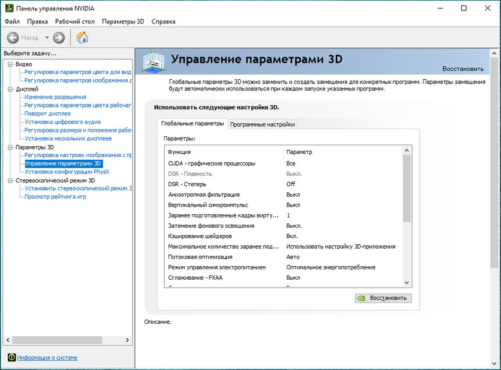This screenshot has height=370, width=501.
Task: Open Установить стереоскопический режим 3D
Action: pyautogui.click(x=77, y=188)
